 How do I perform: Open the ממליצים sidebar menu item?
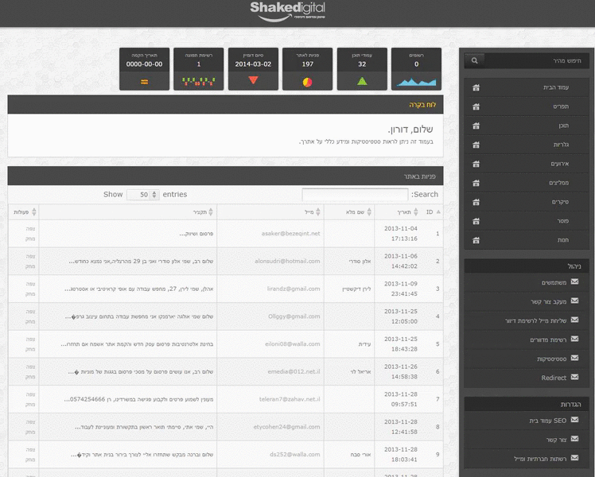click(527, 183)
